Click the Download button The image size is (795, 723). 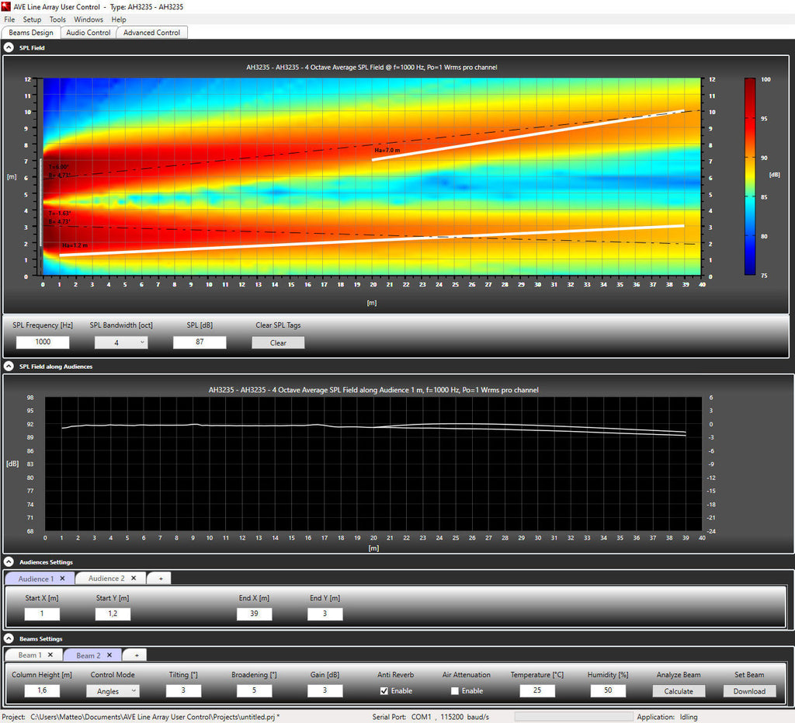(x=749, y=691)
